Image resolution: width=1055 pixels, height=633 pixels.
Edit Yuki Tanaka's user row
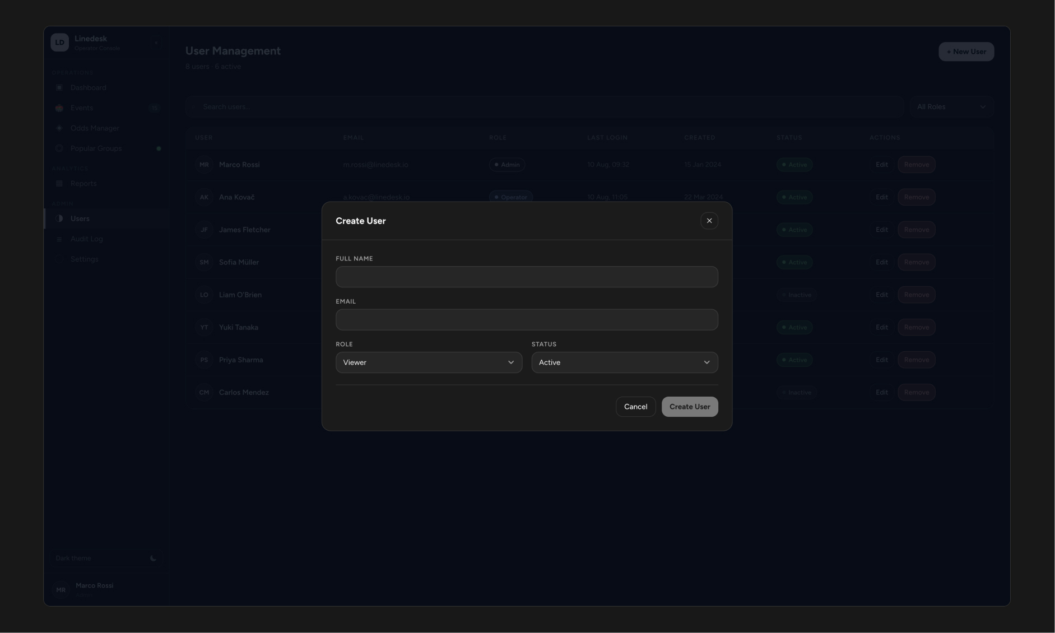click(881, 327)
